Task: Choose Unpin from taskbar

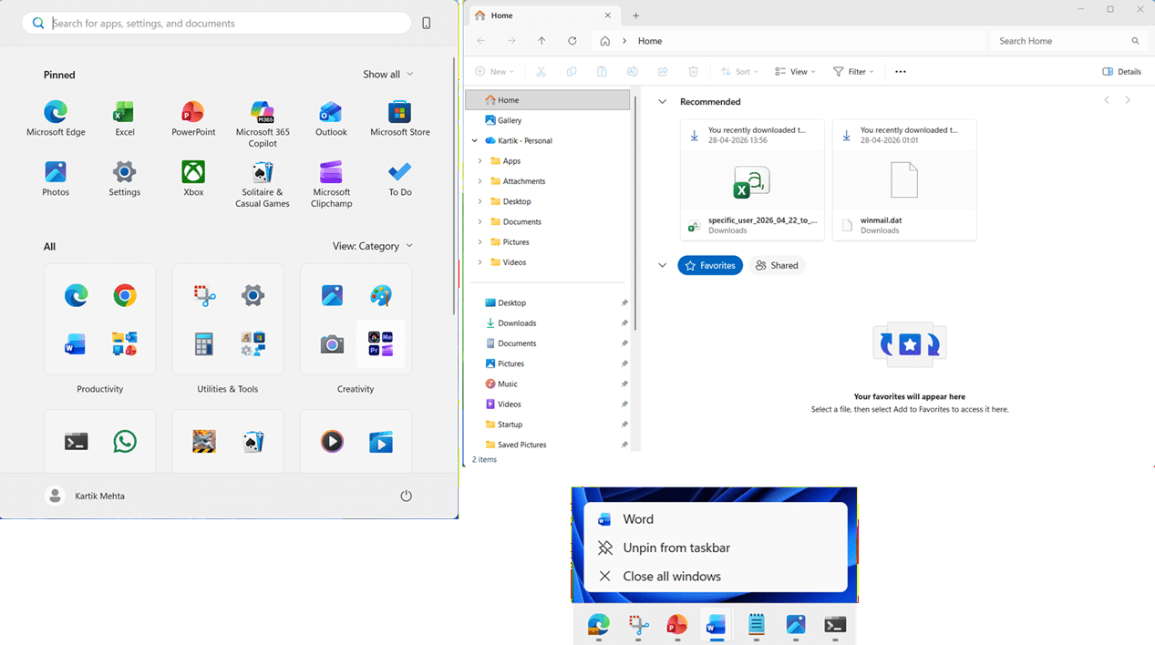Action: (x=675, y=548)
